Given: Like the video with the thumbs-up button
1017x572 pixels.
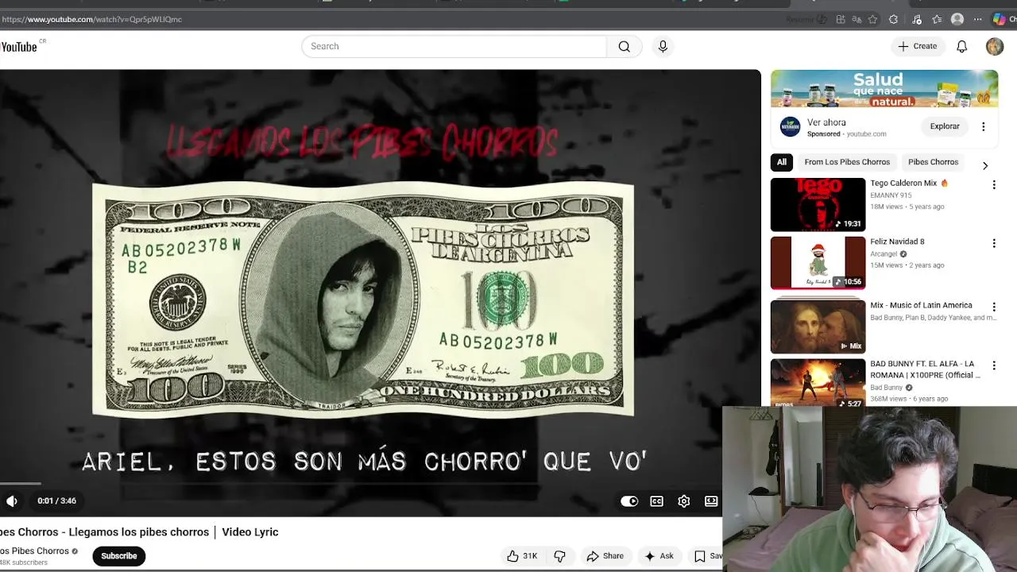Looking at the screenshot, I should 522,556.
